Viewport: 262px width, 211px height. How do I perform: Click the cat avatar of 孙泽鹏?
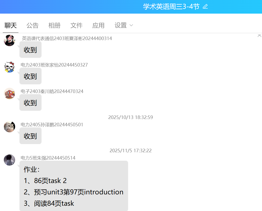(10, 127)
